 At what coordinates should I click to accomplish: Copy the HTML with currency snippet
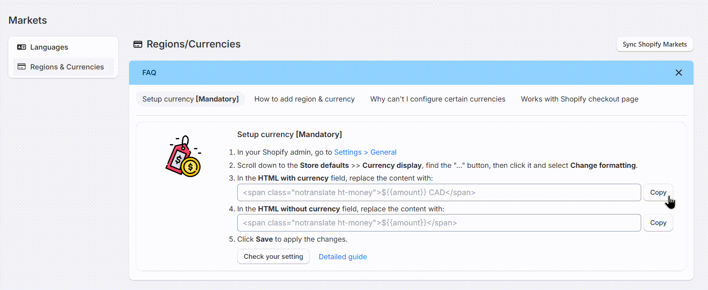[658, 192]
